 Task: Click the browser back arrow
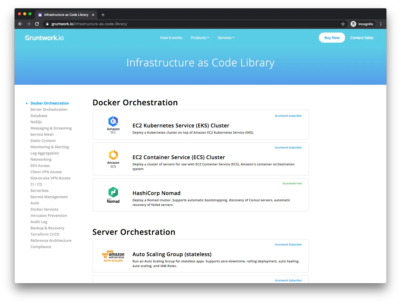point(20,24)
